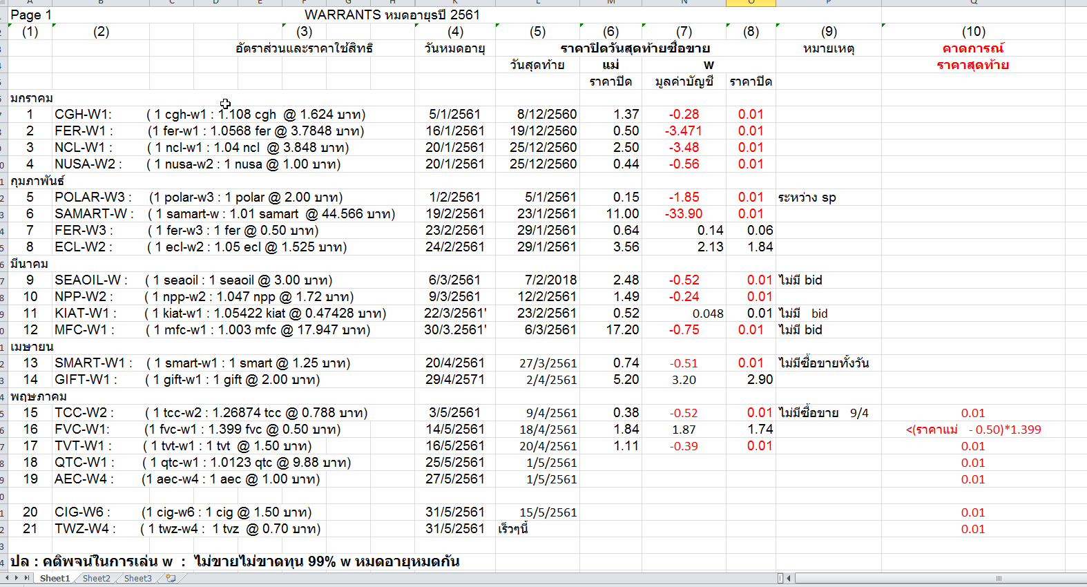Screen dimensions: 1087x587
Task: Select the 'NUSA-W2 :' warrant name
Action: (88, 164)
